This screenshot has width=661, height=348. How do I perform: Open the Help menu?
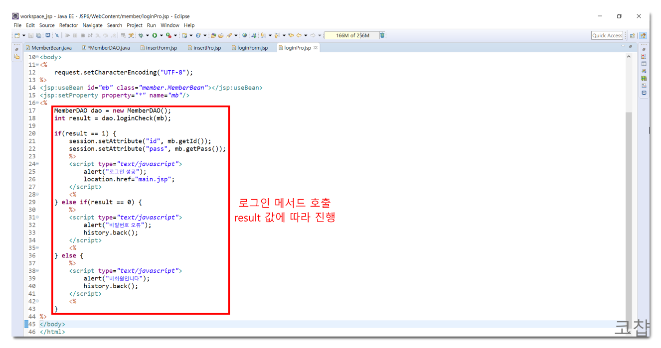[189, 25]
